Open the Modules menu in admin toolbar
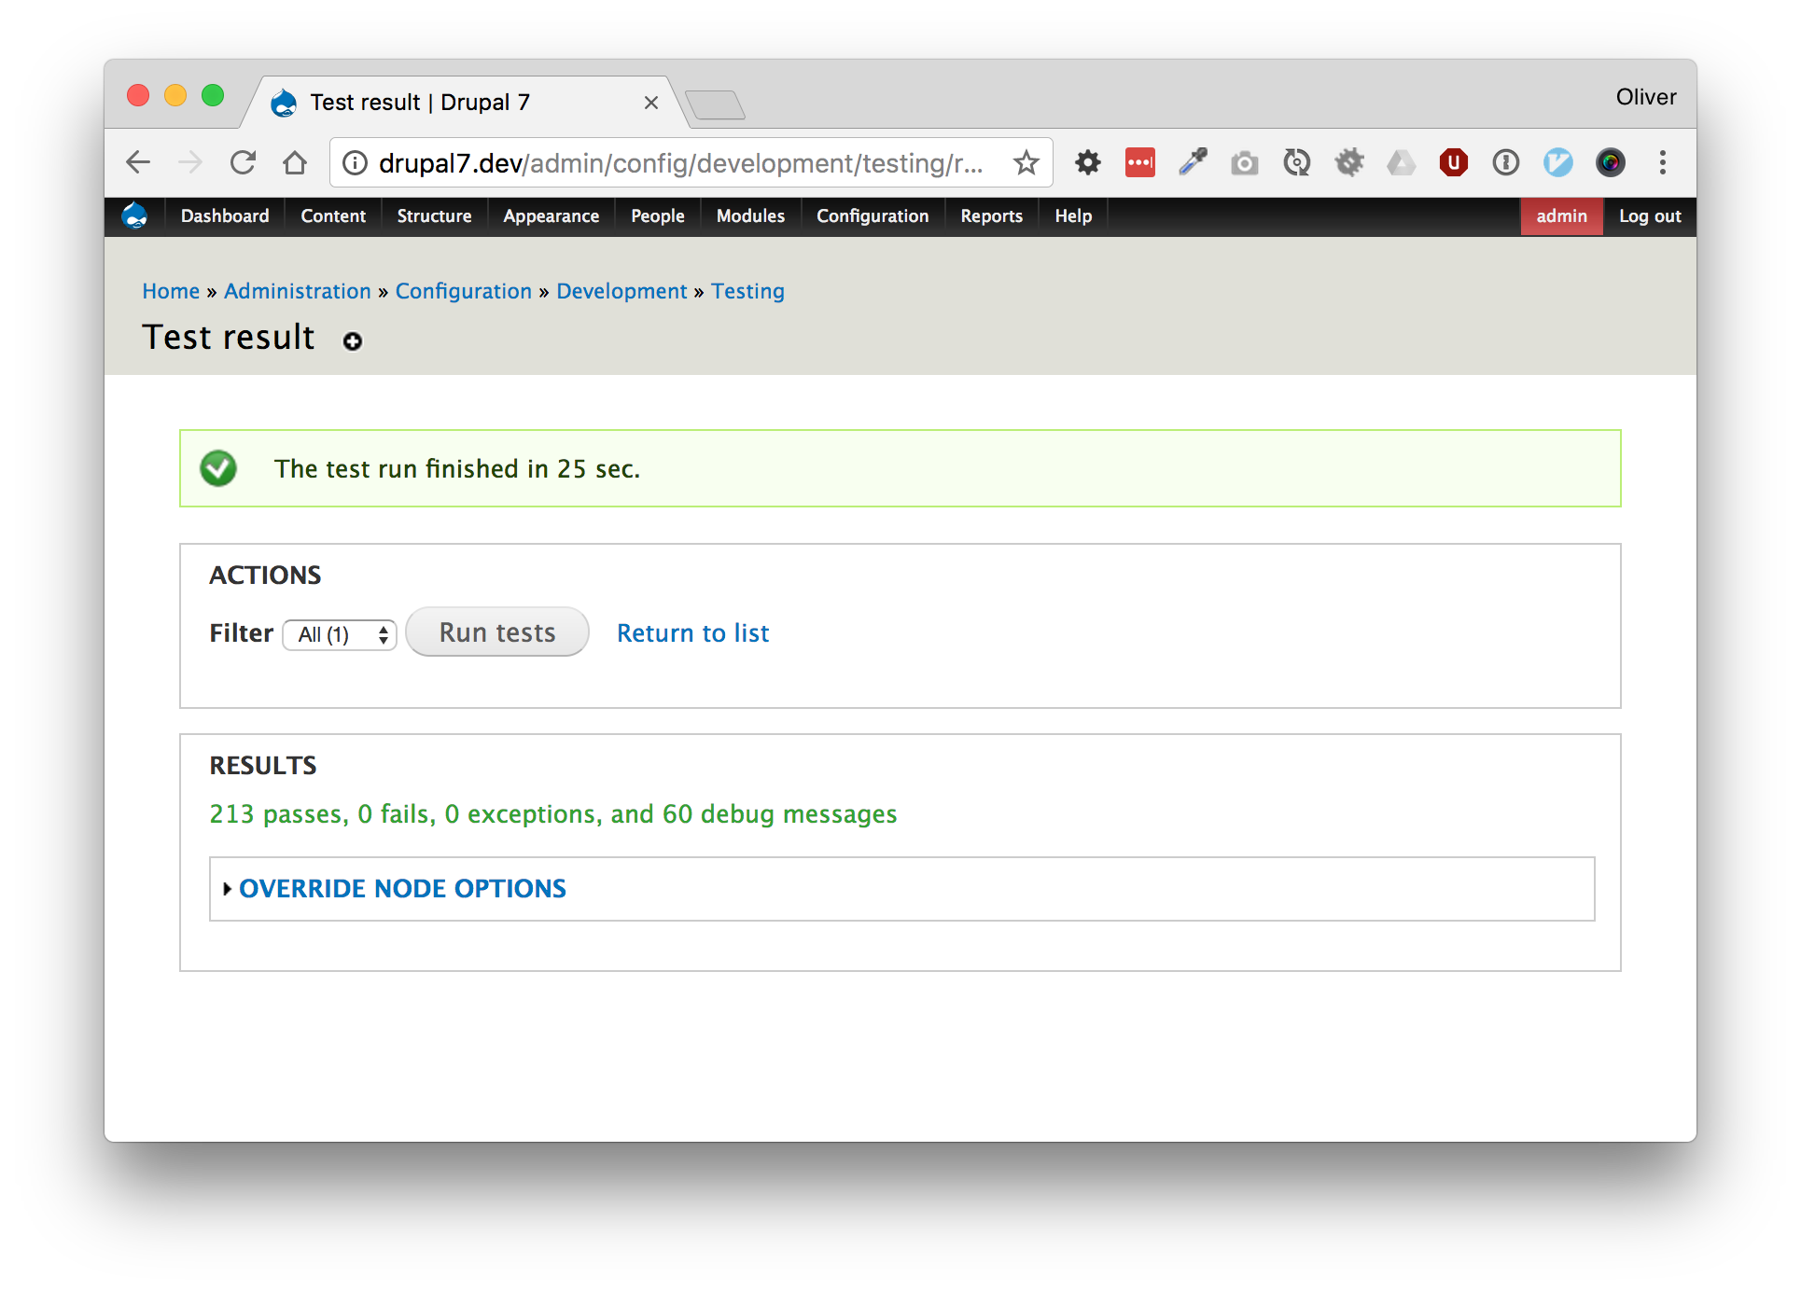 (x=750, y=216)
